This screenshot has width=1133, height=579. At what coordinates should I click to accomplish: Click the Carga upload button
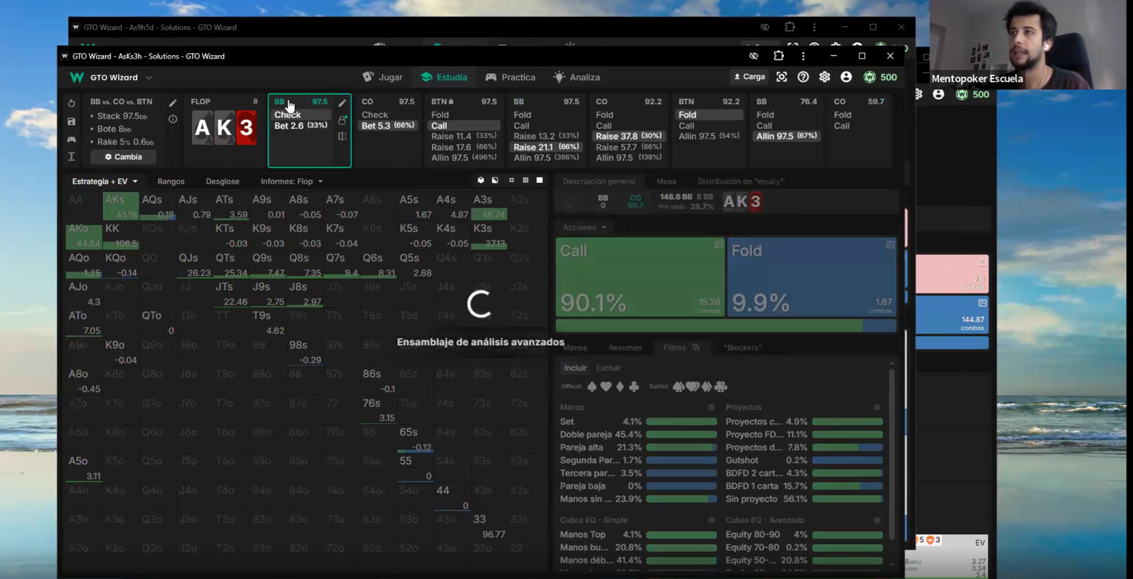(749, 77)
